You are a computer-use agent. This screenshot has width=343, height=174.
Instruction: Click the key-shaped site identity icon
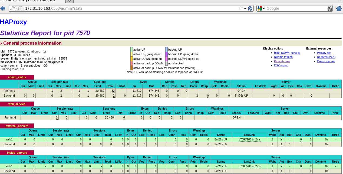12,8
